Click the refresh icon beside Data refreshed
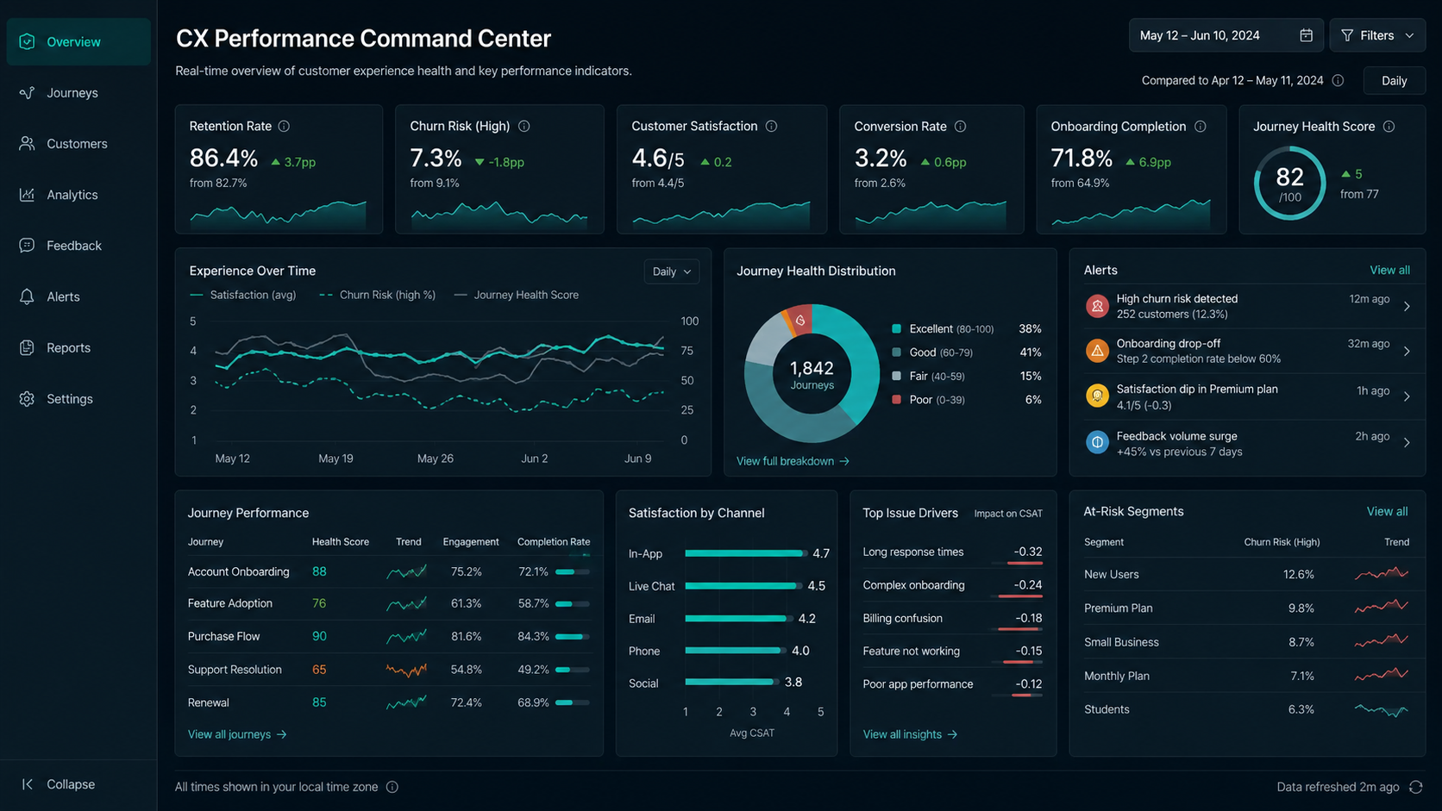1442x811 pixels. [1415, 787]
